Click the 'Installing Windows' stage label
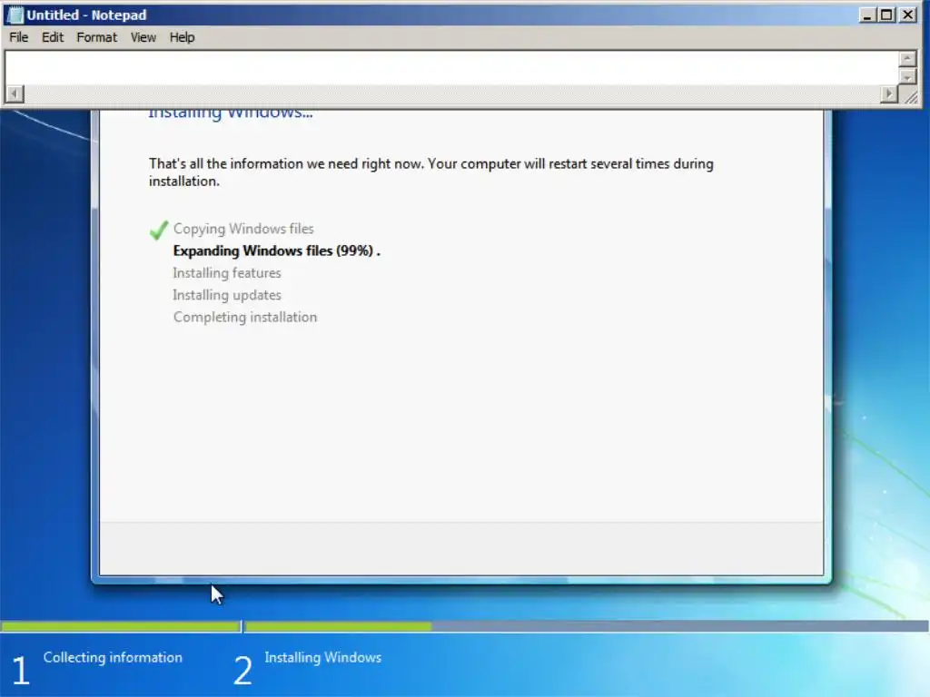930x697 pixels. [322, 657]
